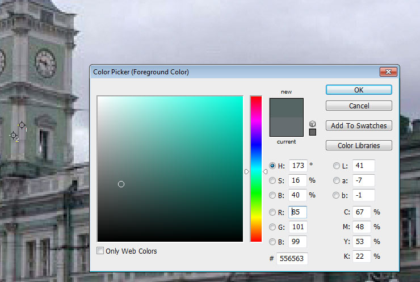420x282 pixels.
Task: Click the Add To Swatches button
Action: (x=359, y=125)
